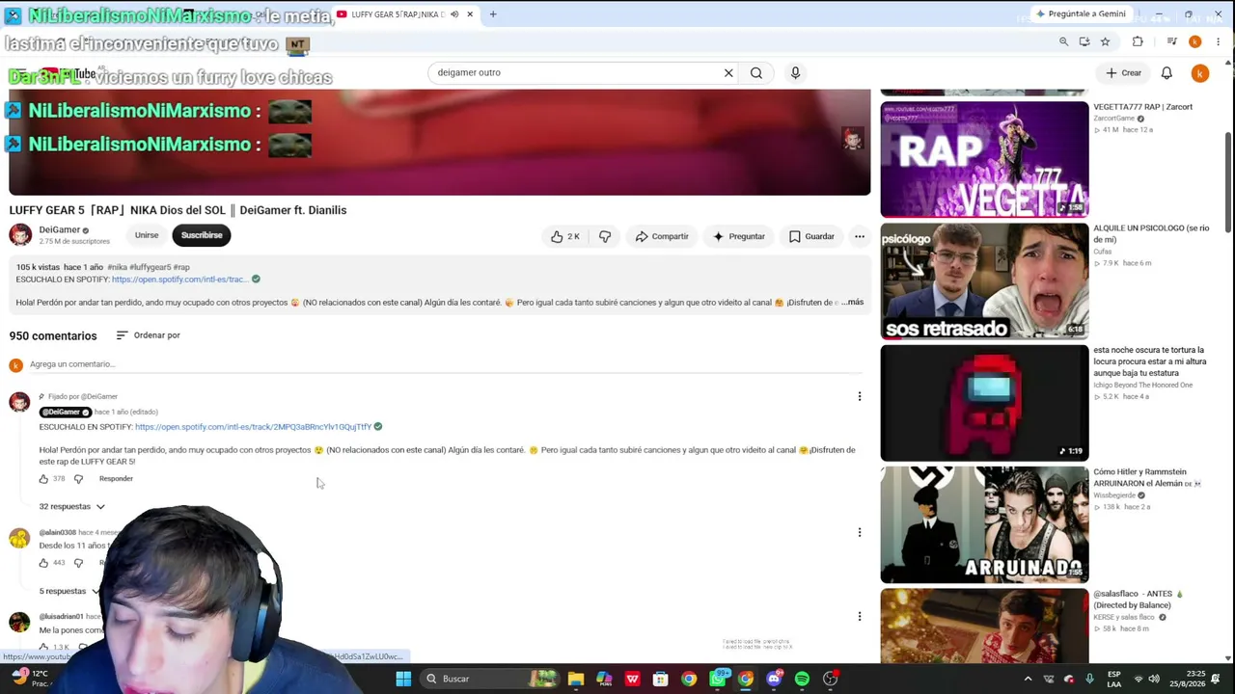Screen dimensions: 1235x694
Task: Close the LUFFY GEAR 5 browser tab
Action: (x=470, y=14)
